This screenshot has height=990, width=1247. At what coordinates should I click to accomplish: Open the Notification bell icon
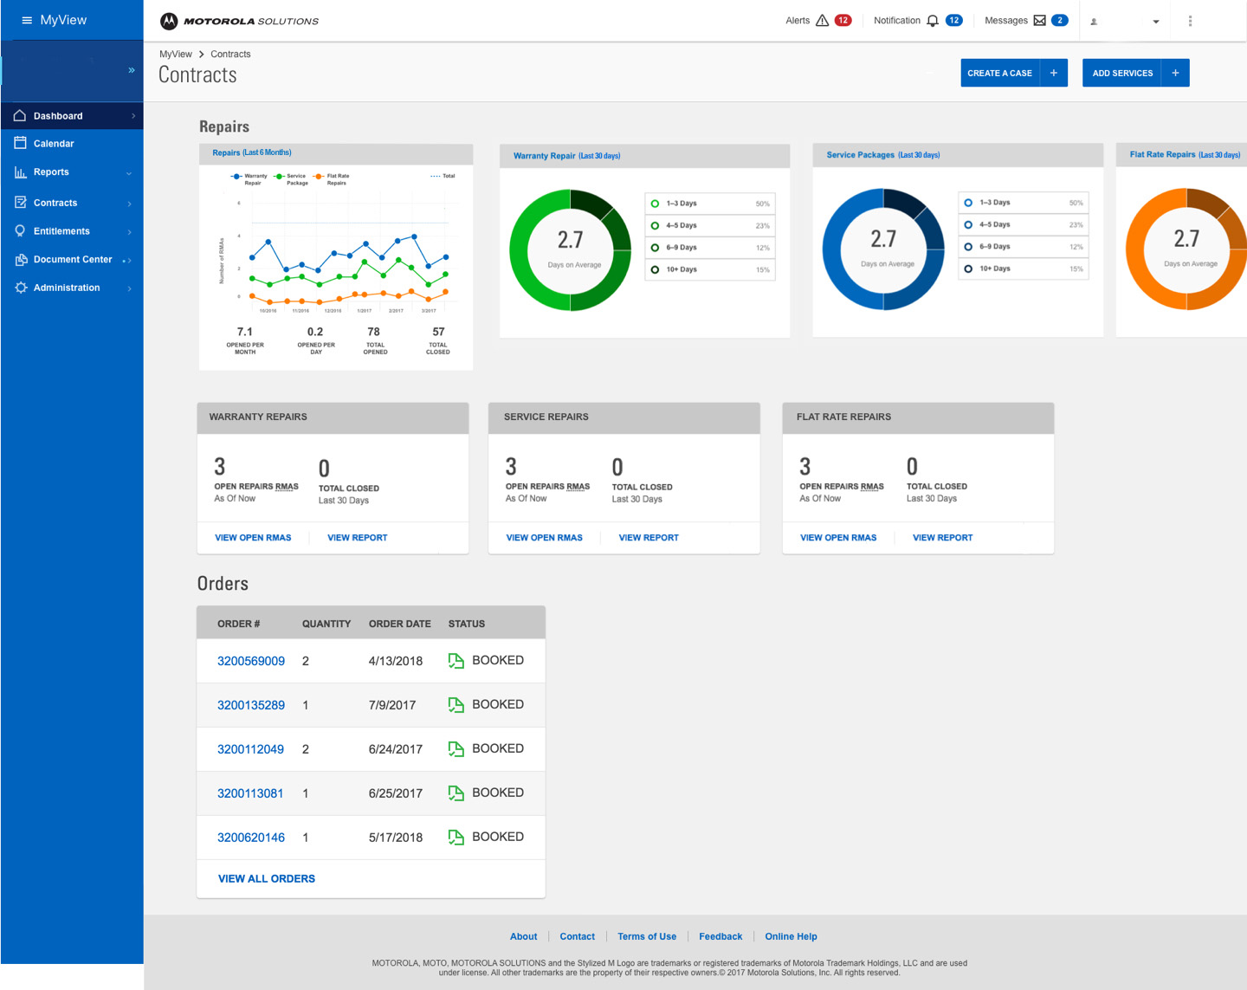[x=933, y=21]
